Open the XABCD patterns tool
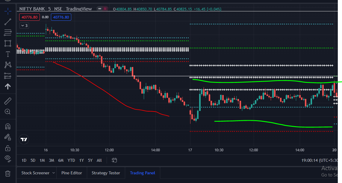The image size is (342, 183). point(7,65)
